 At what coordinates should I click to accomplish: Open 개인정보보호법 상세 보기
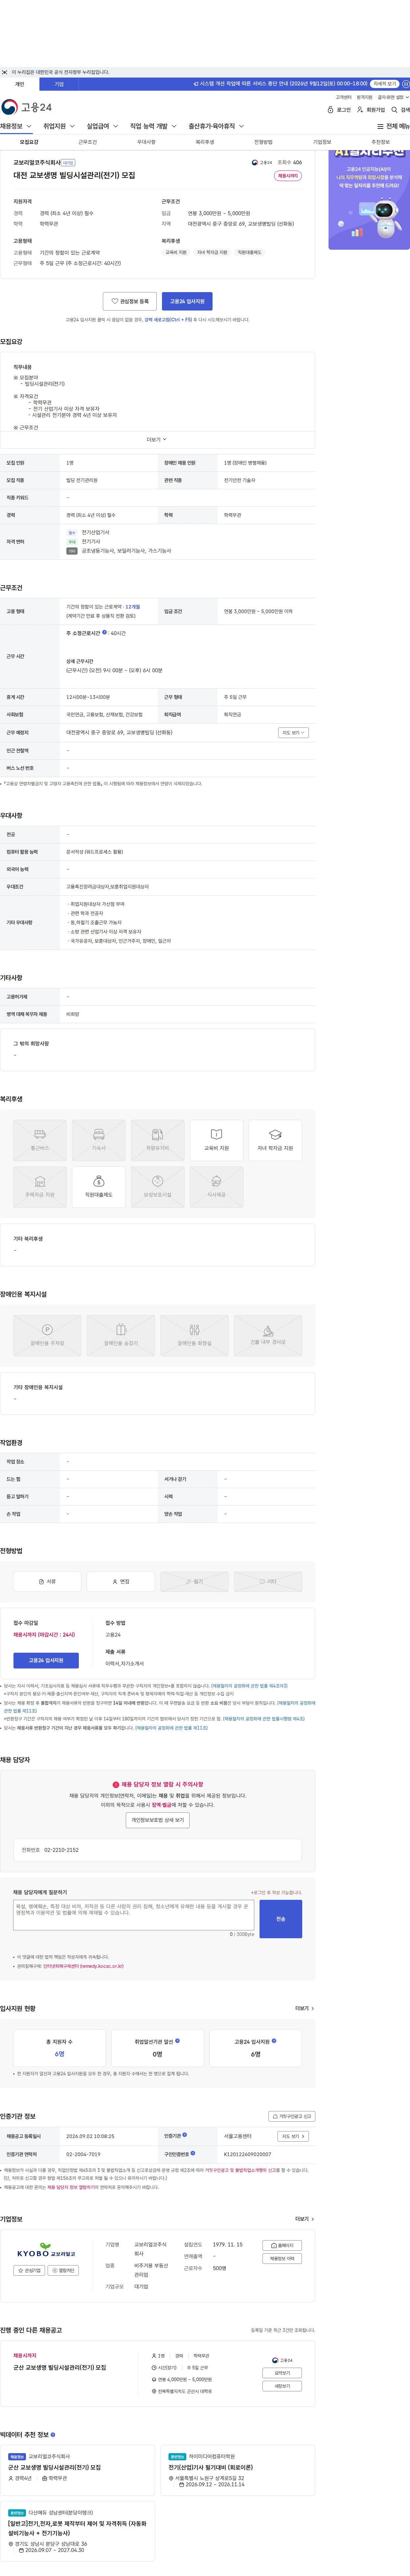coord(158,1820)
